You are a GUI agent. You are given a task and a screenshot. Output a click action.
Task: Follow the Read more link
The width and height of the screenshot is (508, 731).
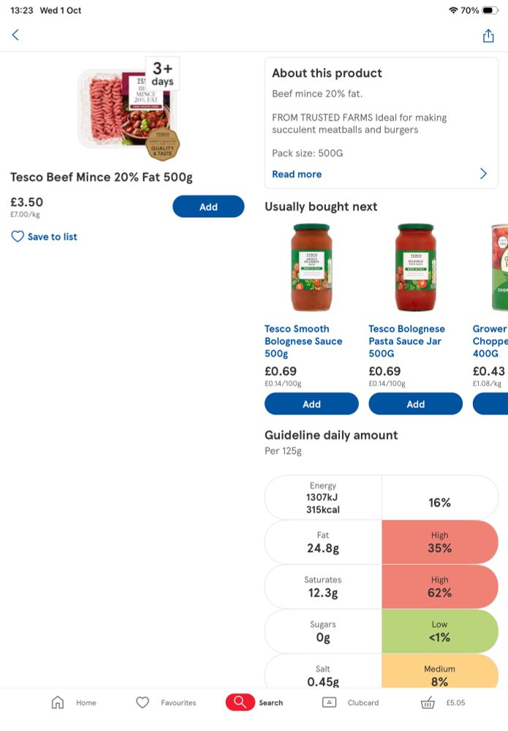coord(297,174)
